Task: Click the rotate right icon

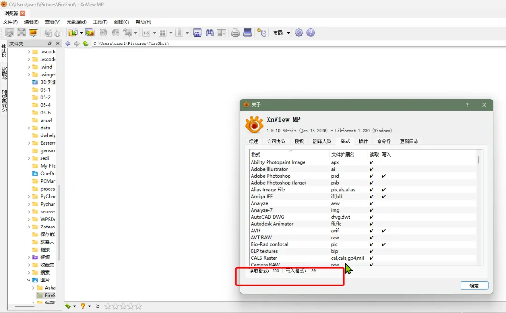Action: [116, 33]
